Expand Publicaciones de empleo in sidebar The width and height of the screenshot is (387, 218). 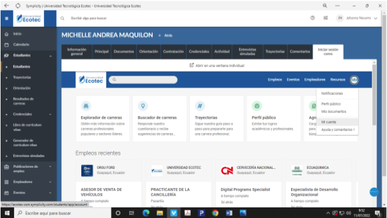(50, 167)
